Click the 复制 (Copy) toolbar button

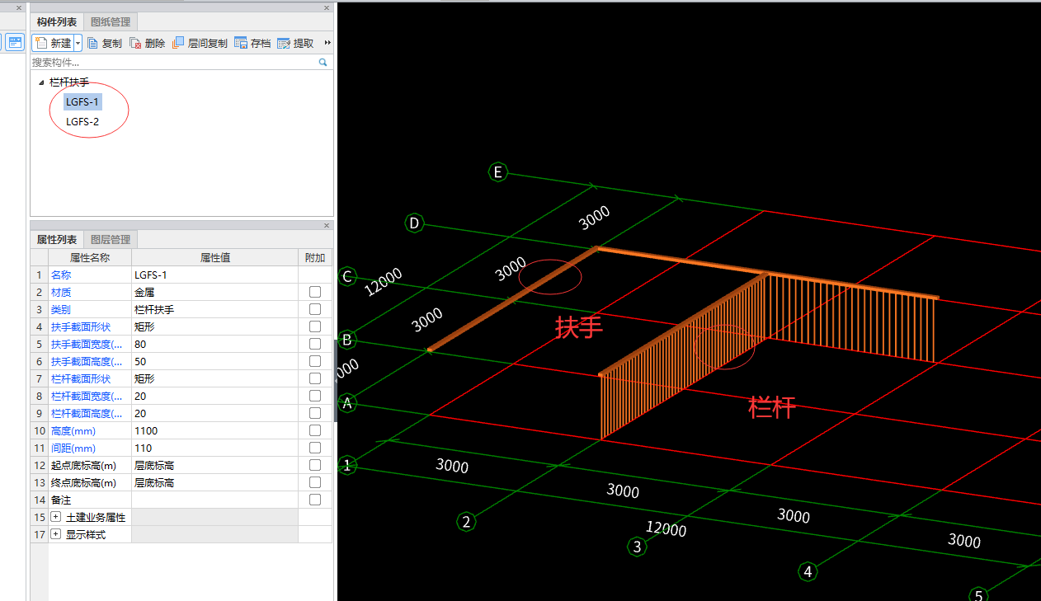click(105, 43)
